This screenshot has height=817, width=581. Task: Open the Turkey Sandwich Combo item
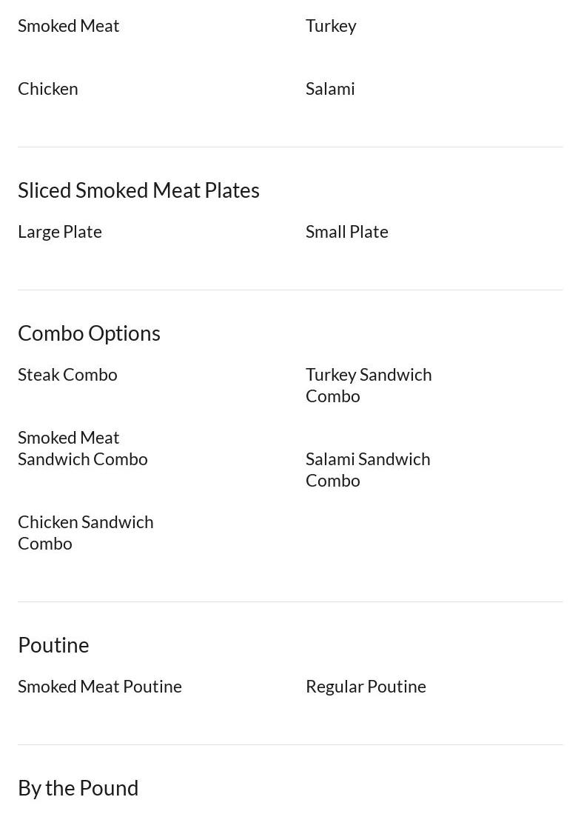(368, 385)
